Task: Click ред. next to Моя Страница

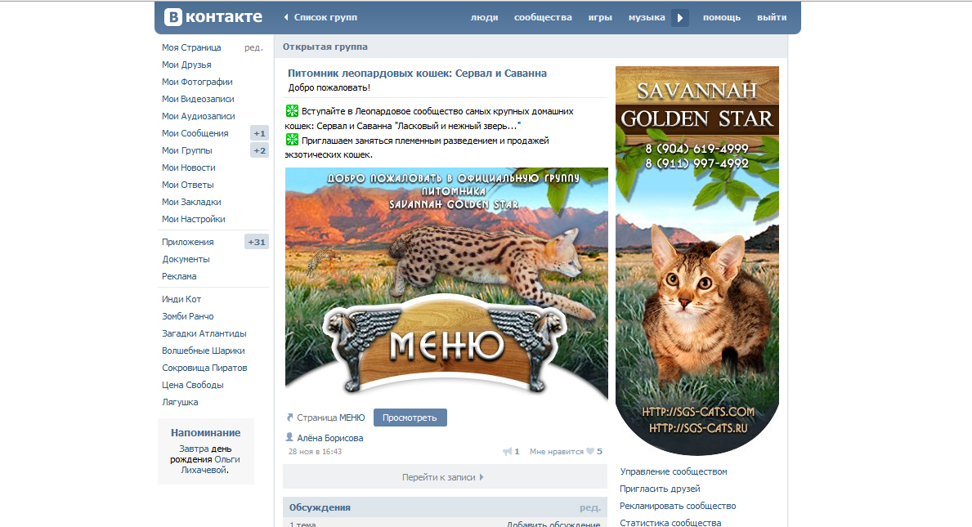Action: (x=253, y=47)
